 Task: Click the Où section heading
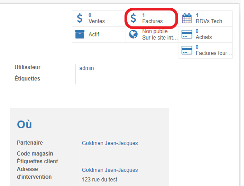point(25,124)
